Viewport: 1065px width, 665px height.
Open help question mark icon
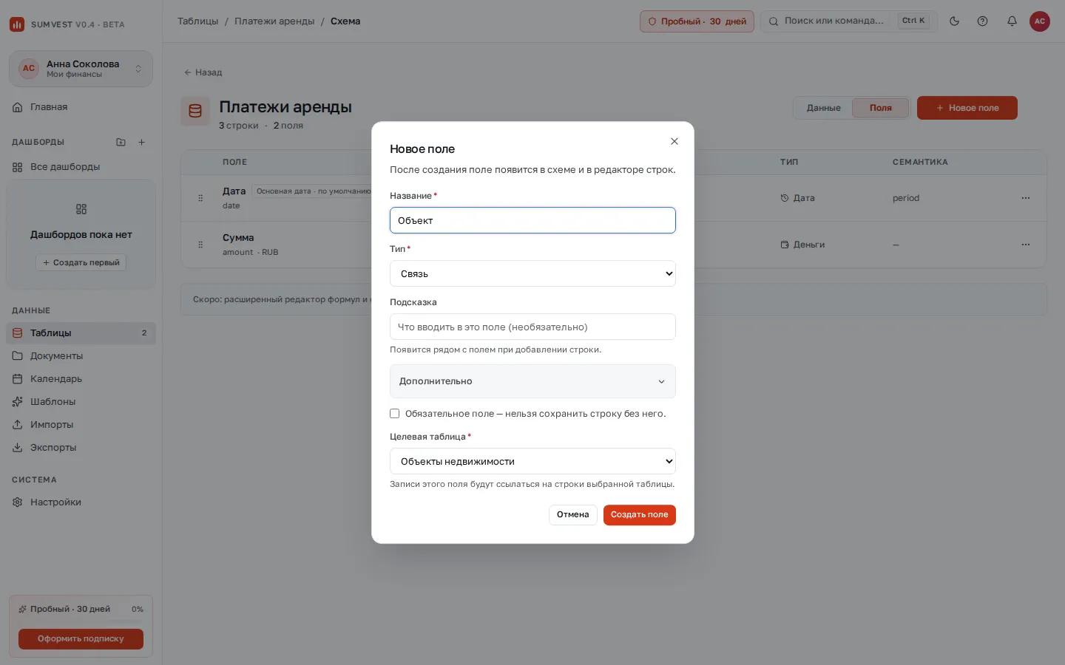(982, 21)
